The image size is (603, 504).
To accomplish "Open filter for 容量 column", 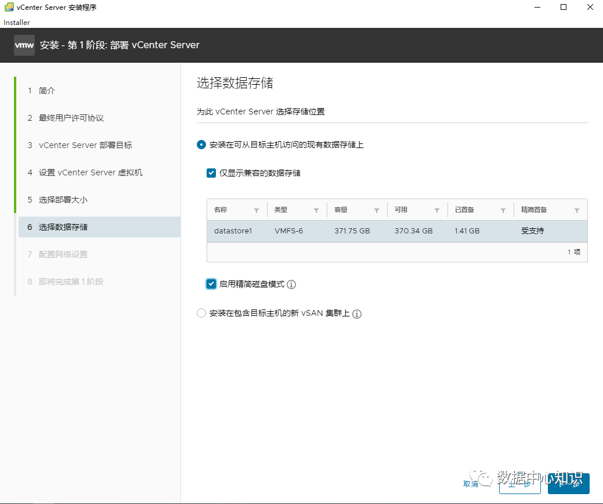I will click(377, 210).
